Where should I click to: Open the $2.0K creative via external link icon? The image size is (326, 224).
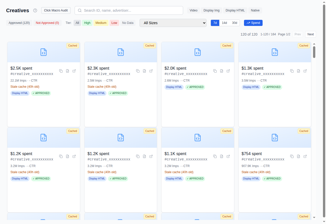tap(228, 71)
